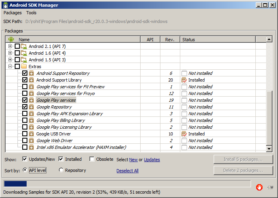Uncheck Android Support Repository checkbox
278x198 pixels.
[x=25, y=73]
